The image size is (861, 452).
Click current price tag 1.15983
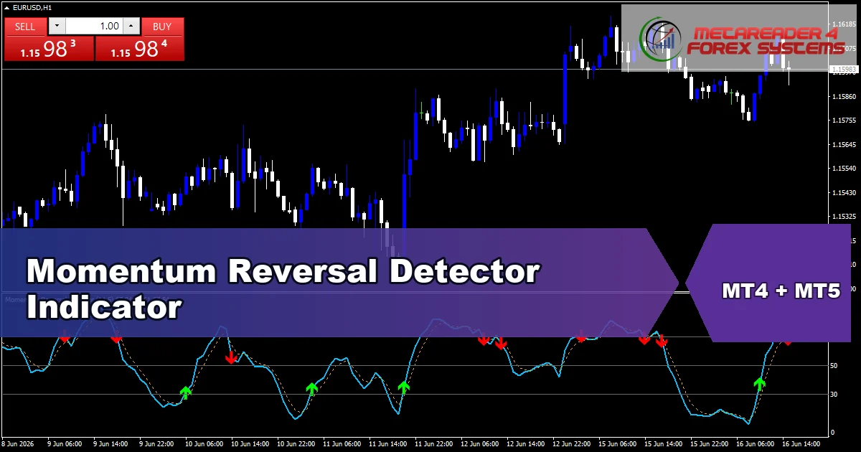click(x=843, y=70)
